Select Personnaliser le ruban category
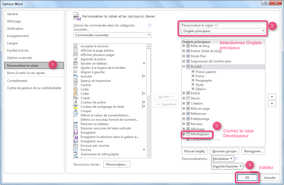This screenshot has width=284, height=185. point(34,65)
